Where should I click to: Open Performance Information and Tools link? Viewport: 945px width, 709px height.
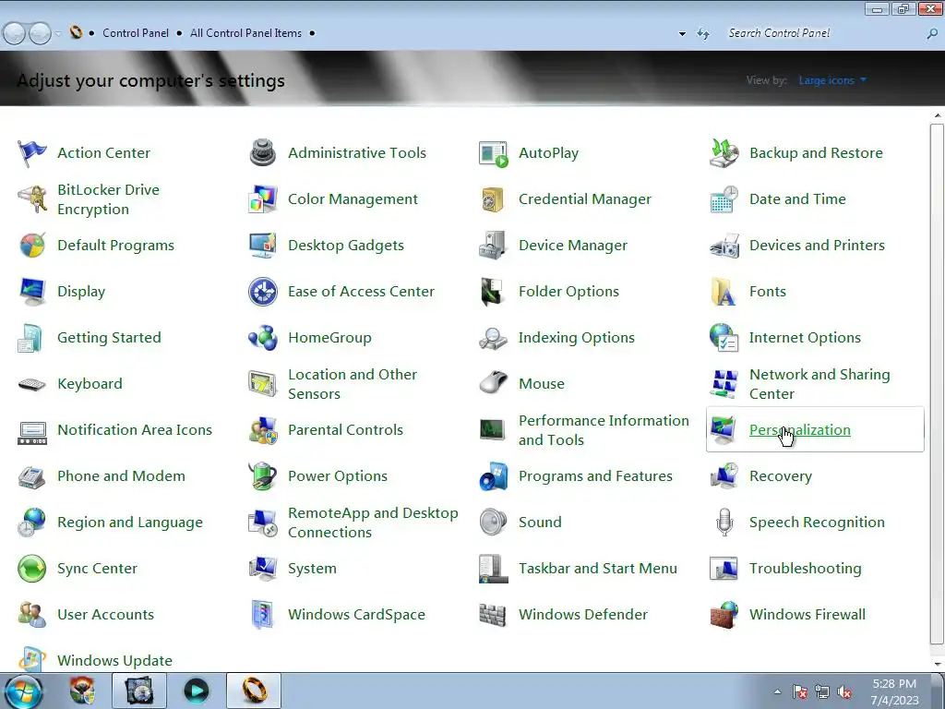(604, 430)
